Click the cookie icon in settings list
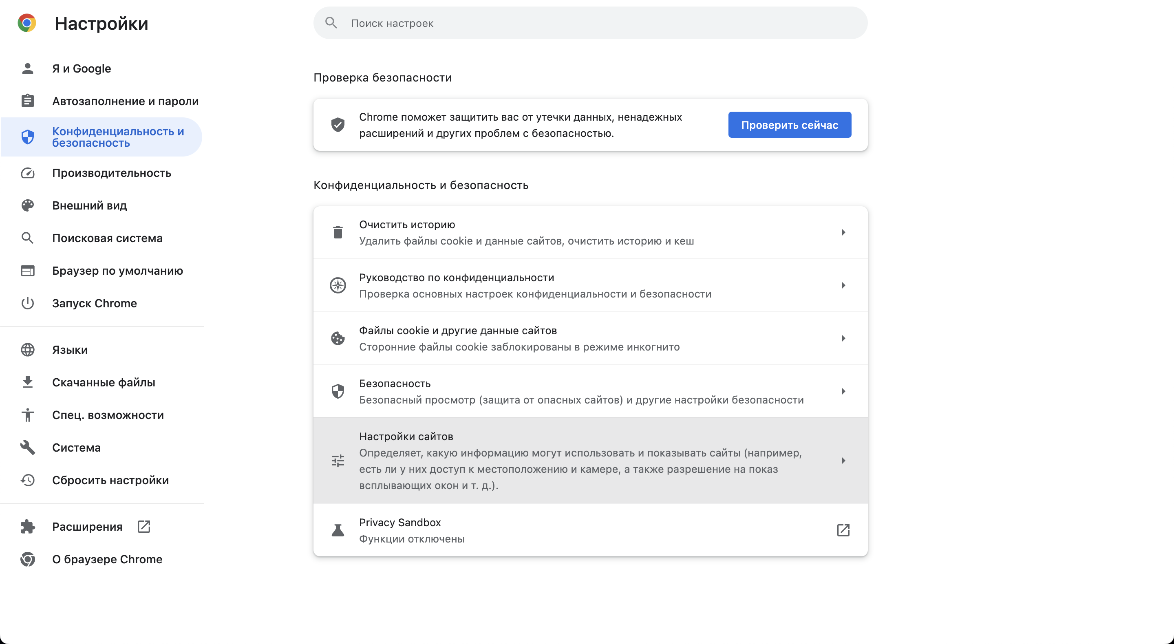The height and width of the screenshot is (644, 1174). point(338,338)
